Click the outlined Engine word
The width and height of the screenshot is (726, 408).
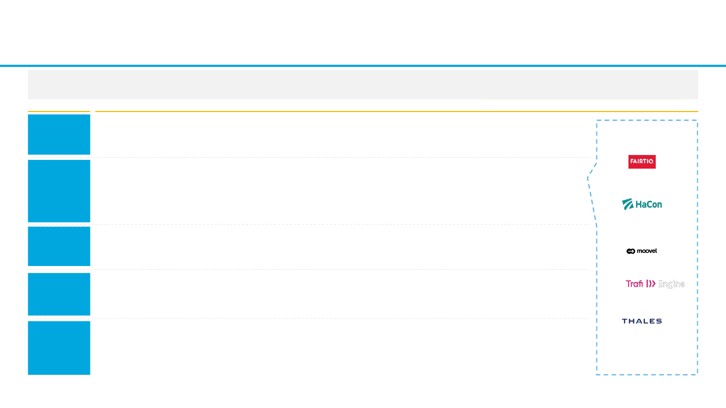tap(671, 284)
